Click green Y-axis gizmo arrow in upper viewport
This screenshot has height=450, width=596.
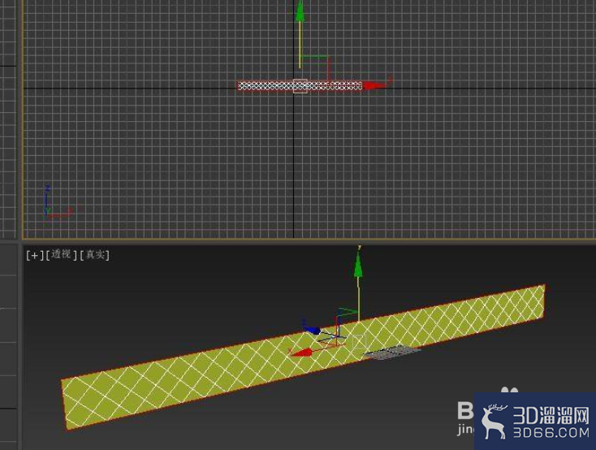point(300,11)
